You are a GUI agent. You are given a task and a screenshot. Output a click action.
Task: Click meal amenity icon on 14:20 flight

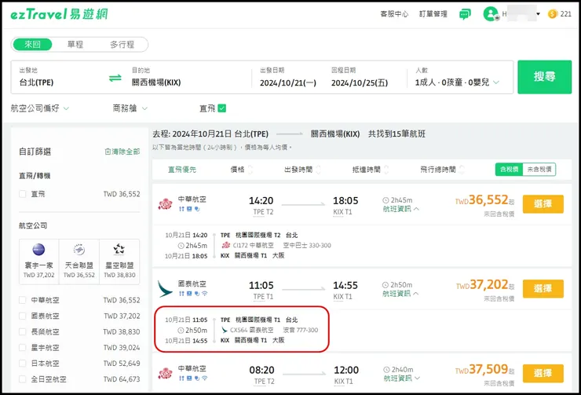point(181,209)
